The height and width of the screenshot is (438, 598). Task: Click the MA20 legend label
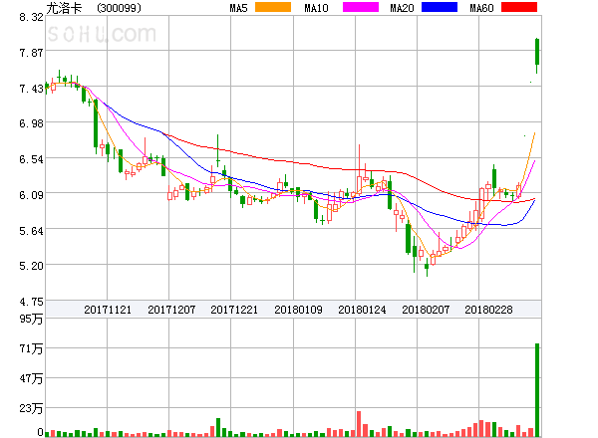pos(402,8)
